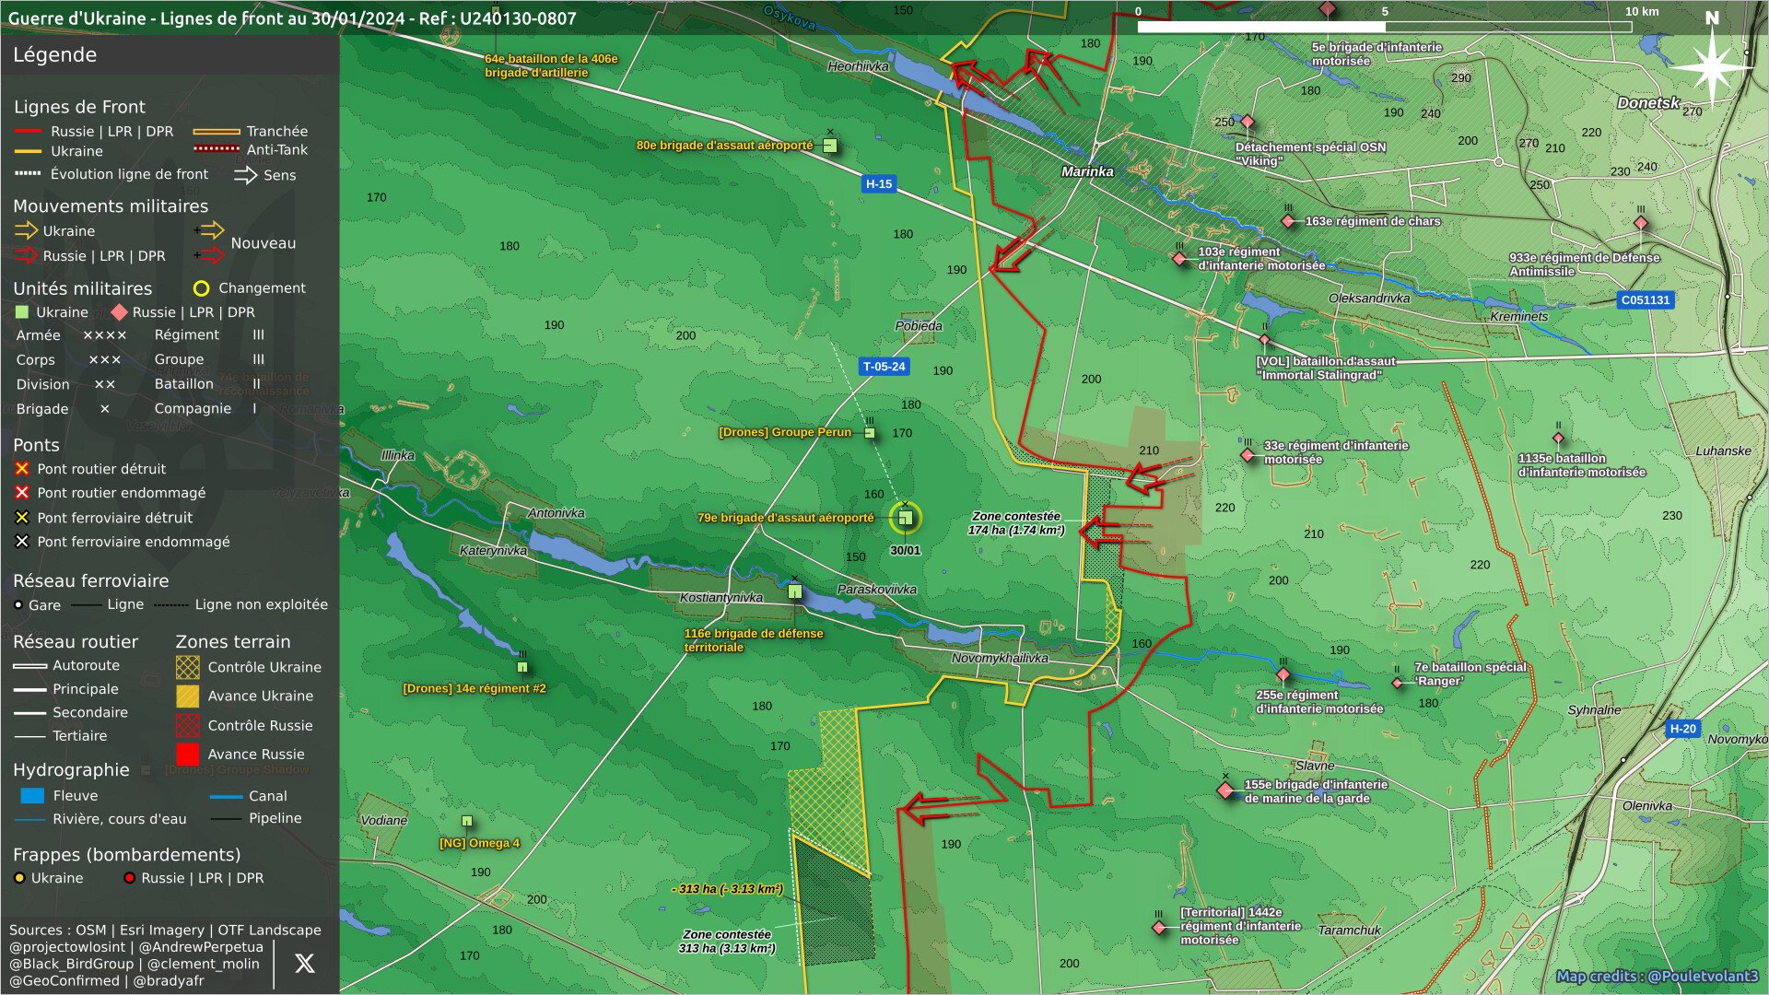Click the Oleksandrivka village label
Screen dimensions: 1769x995
[x=1369, y=298]
